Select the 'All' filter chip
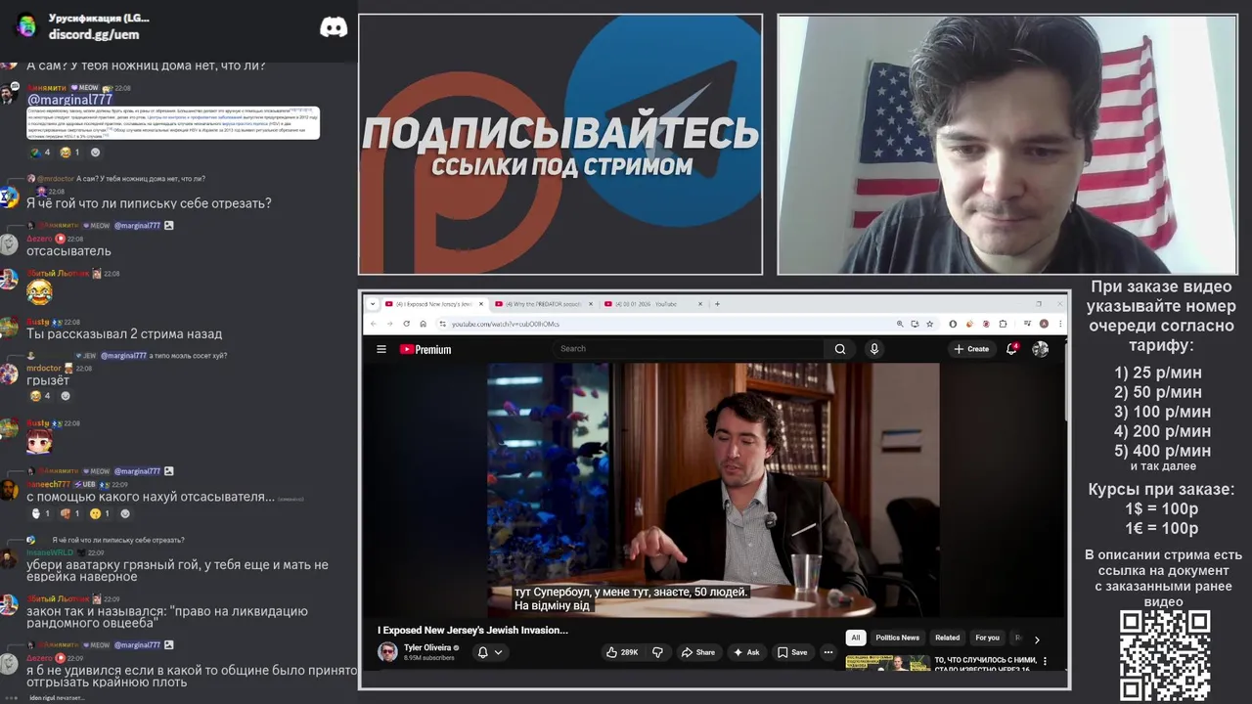Screen dimensions: 1252x704 [x=856, y=638]
